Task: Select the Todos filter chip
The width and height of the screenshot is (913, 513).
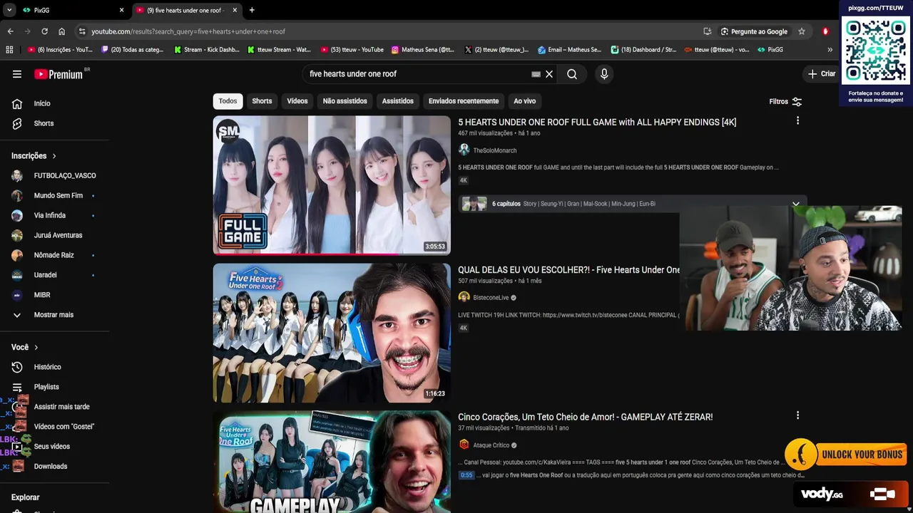Action: tap(228, 101)
